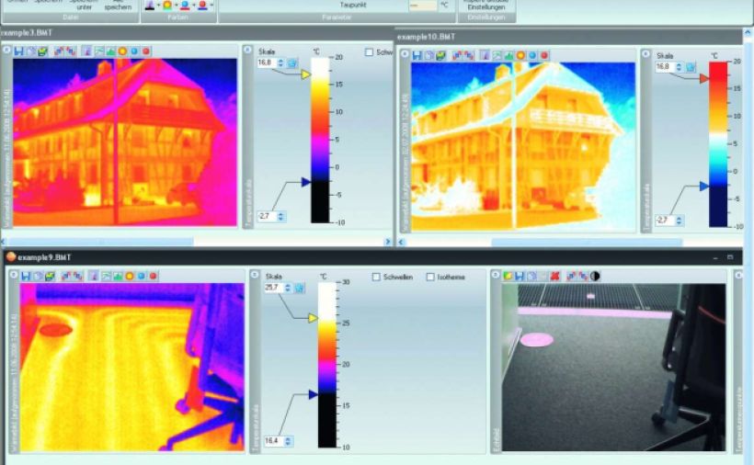This screenshot has width=754, height=465.
Task: Collapse example10.BMT temperature scale panel
Action: tap(645, 54)
